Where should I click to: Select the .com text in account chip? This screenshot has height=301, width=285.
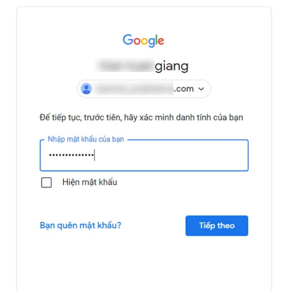(183, 89)
